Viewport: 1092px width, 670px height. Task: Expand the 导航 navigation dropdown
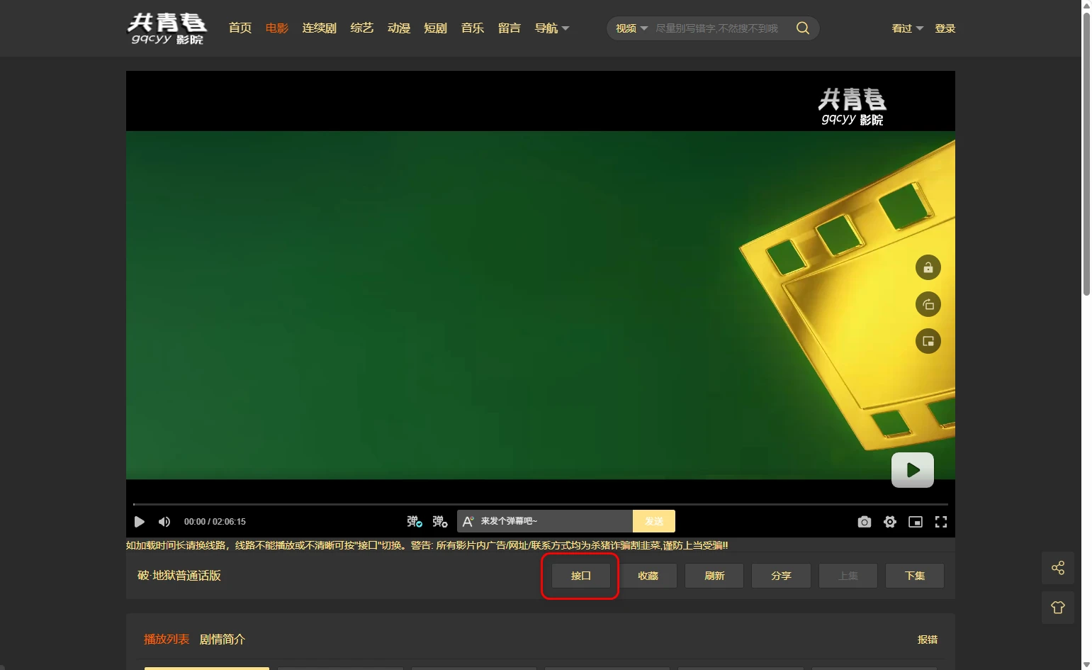coord(552,28)
